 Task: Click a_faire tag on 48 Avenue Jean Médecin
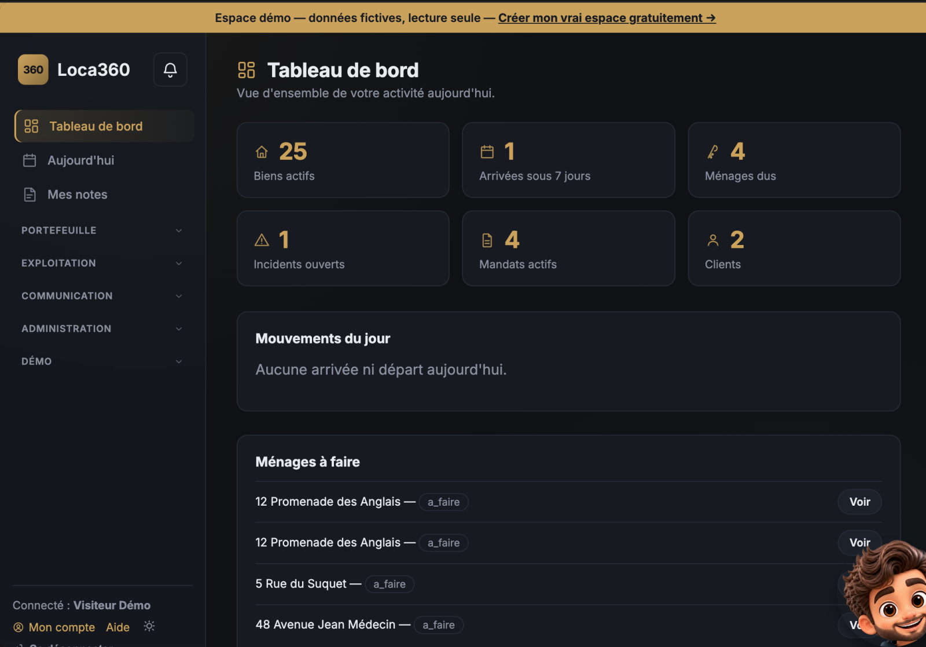point(439,625)
